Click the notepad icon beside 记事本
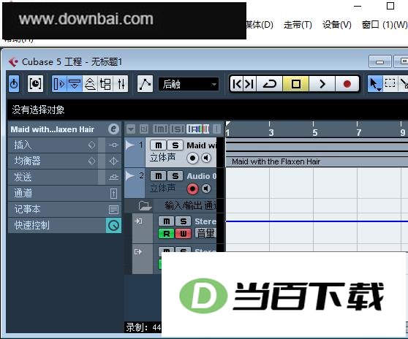The height and width of the screenshot is (339, 408). click(x=113, y=209)
